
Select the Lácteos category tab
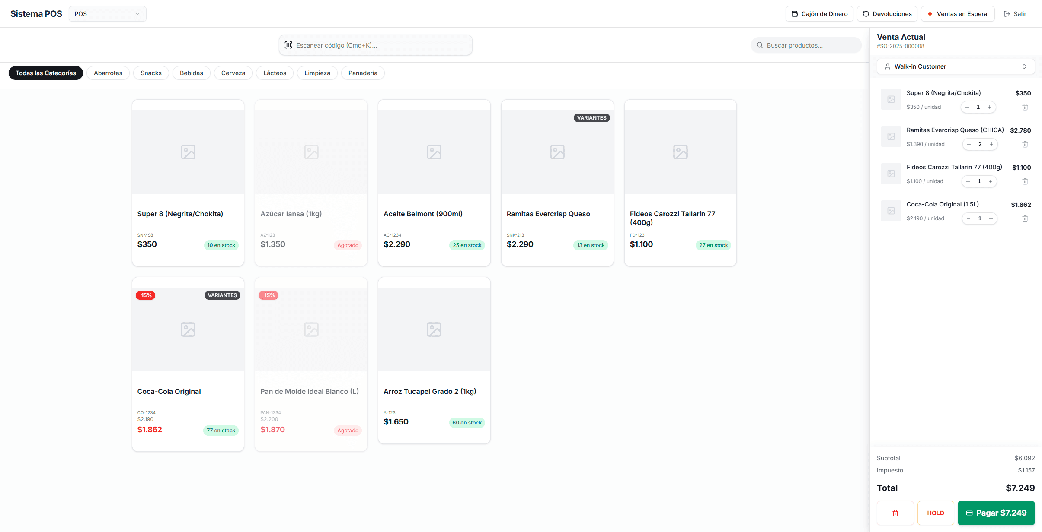[x=275, y=73]
